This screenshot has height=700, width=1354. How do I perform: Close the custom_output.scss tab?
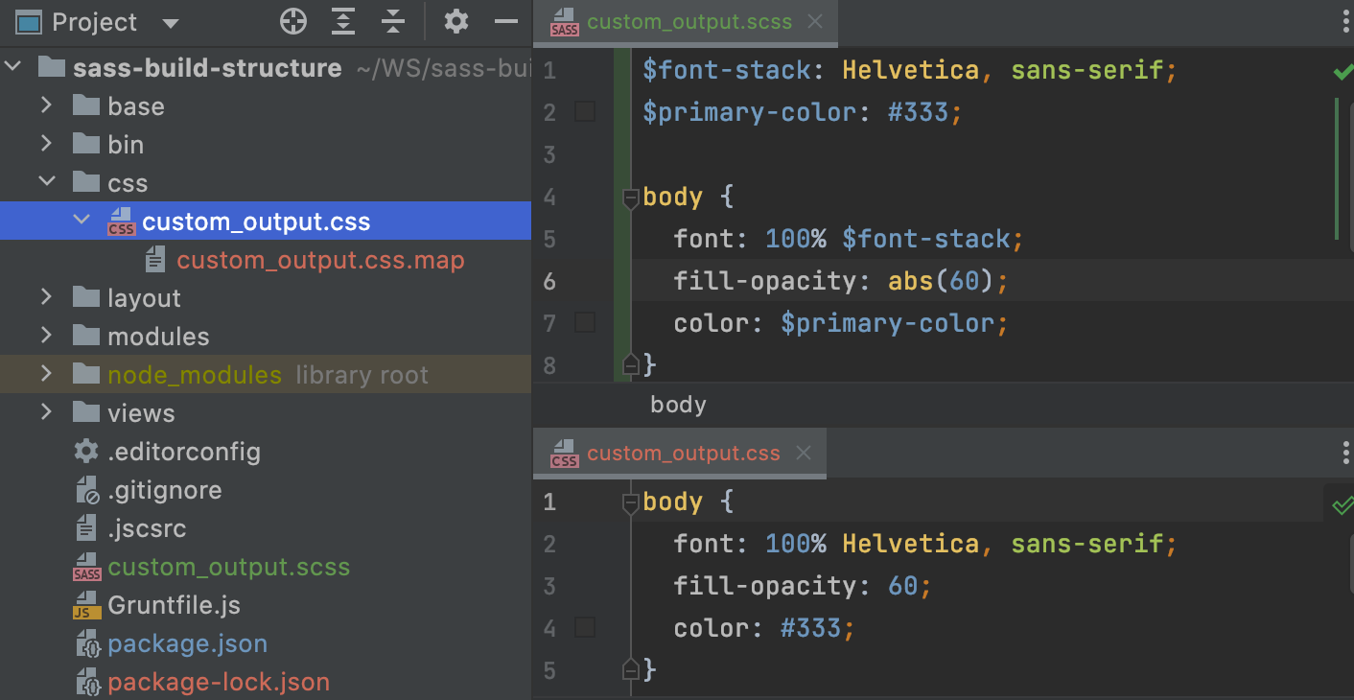click(814, 21)
